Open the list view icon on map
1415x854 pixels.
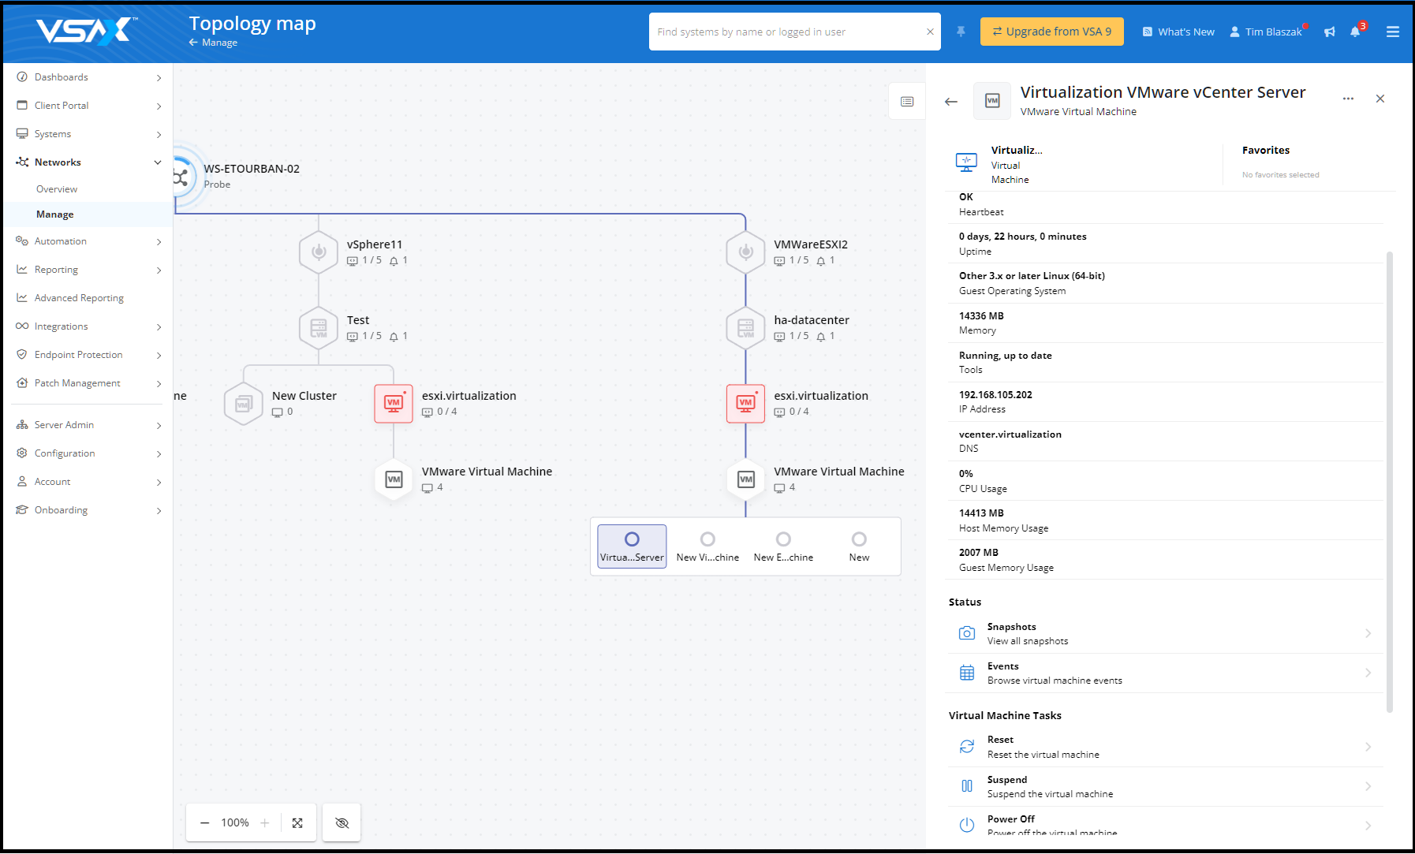pos(907,101)
